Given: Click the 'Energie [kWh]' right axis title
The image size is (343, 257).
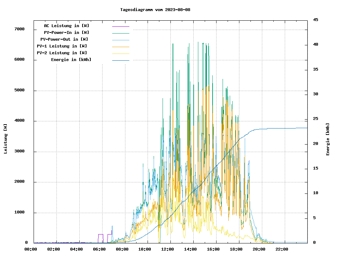Looking at the screenshot, I should point(328,139).
